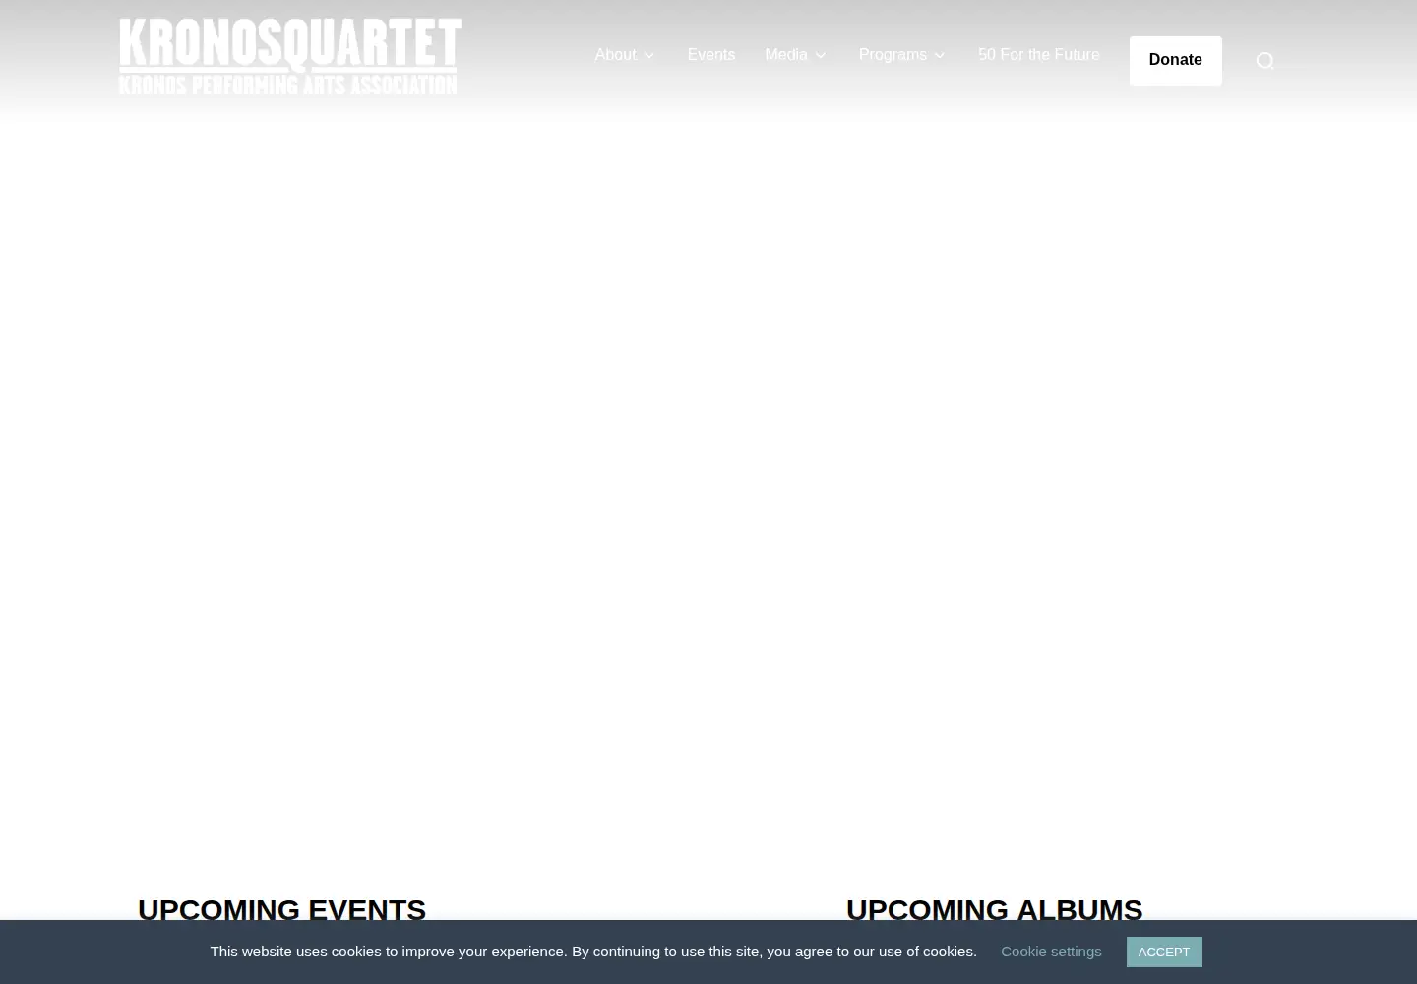Select the Programs menu item
Viewport: 1417px width, 984px height.
(x=893, y=55)
